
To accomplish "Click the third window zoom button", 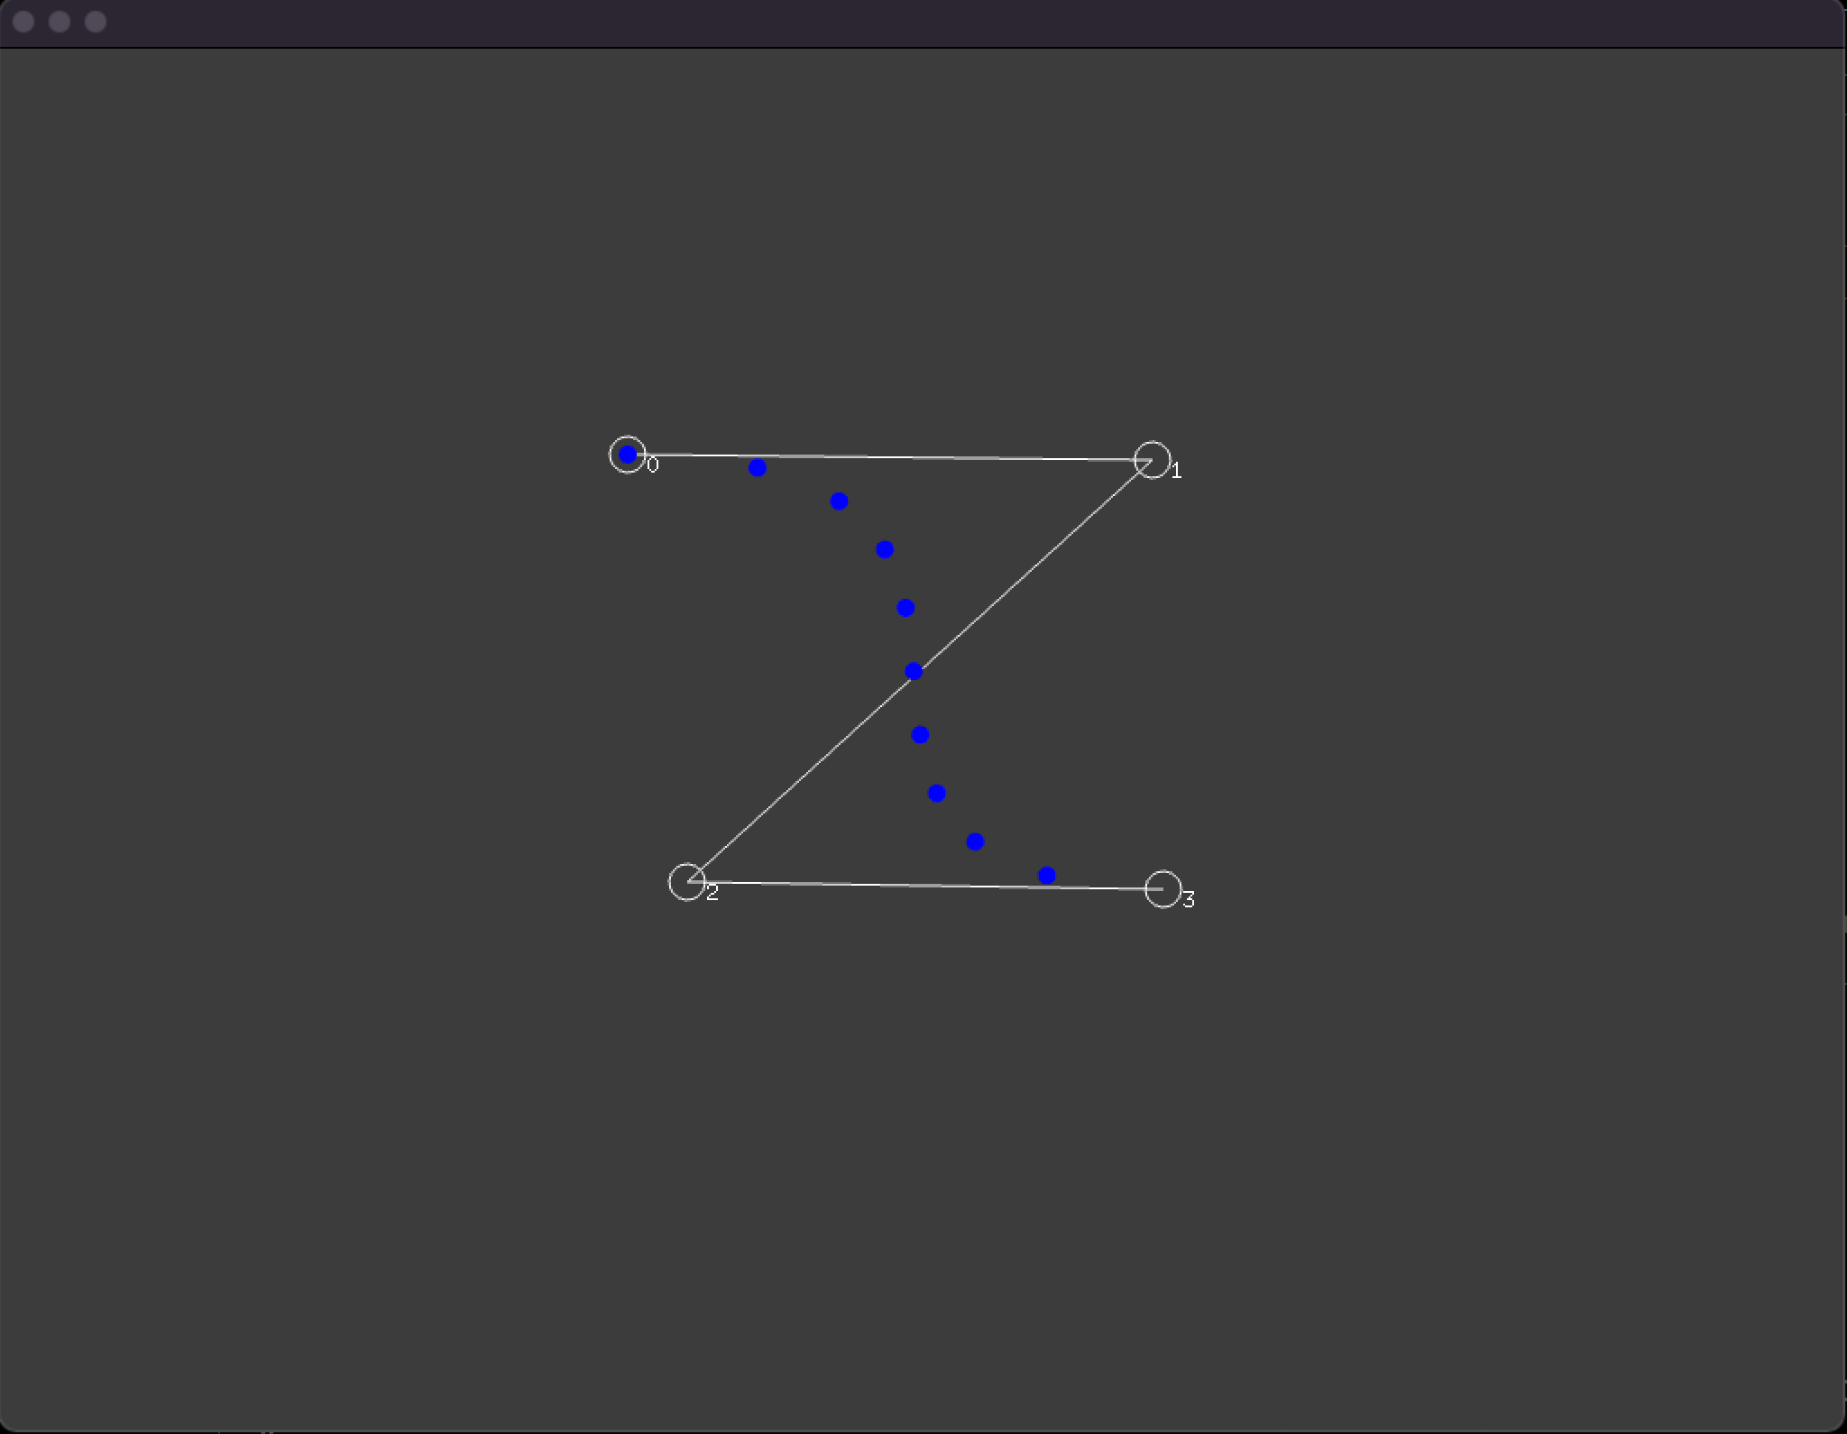I will click(96, 22).
